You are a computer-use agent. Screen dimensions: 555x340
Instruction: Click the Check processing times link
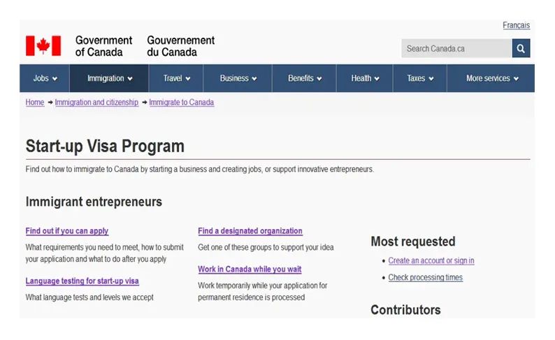tap(425, 277)
